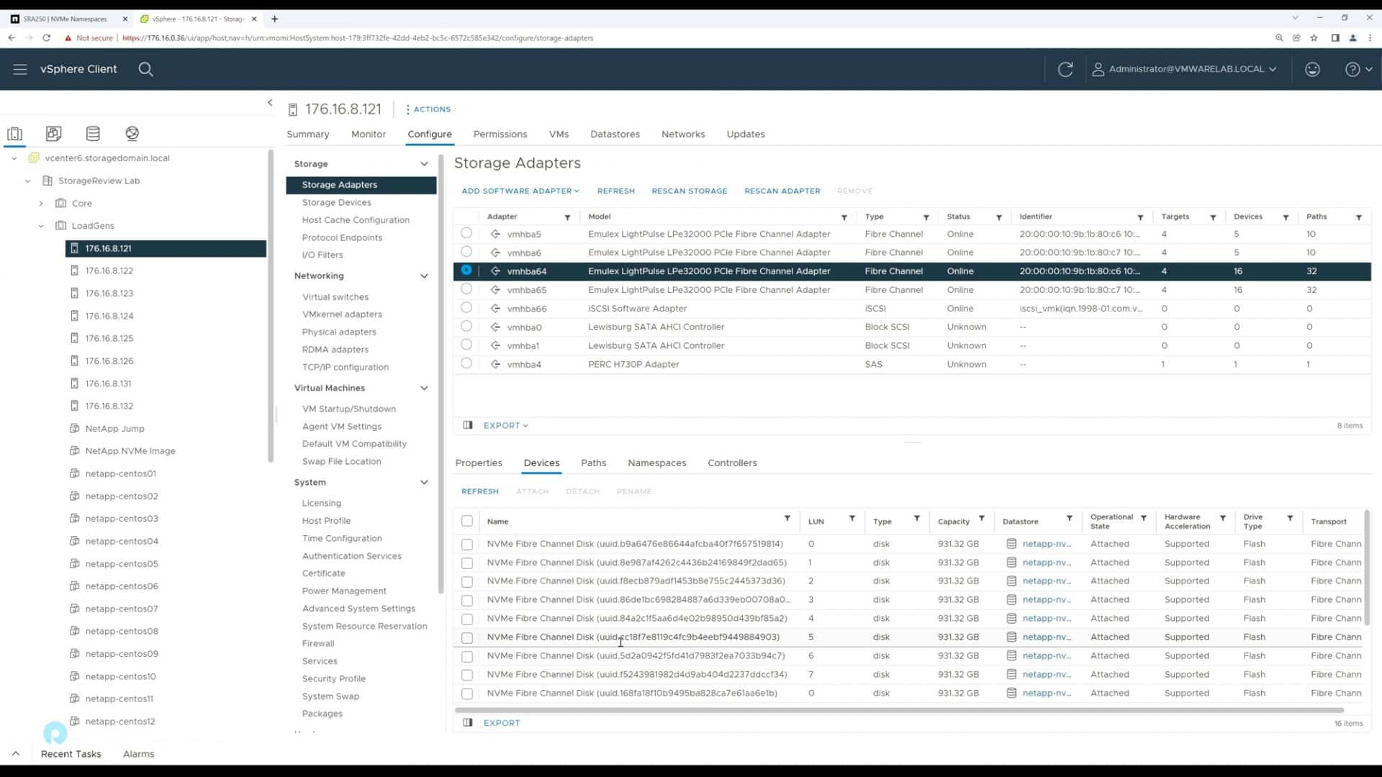Open the Summary tab
Image resolution: width=1382 pixels, height=777 pixels.
pyautogui.click(x=308, y=135)
